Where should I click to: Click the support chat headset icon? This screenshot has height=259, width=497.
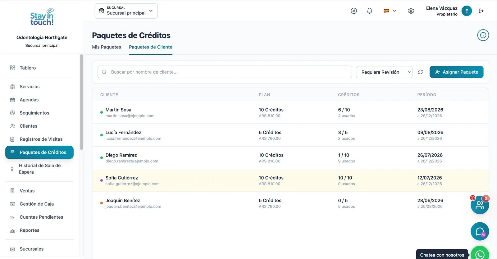tap(480, 231)
